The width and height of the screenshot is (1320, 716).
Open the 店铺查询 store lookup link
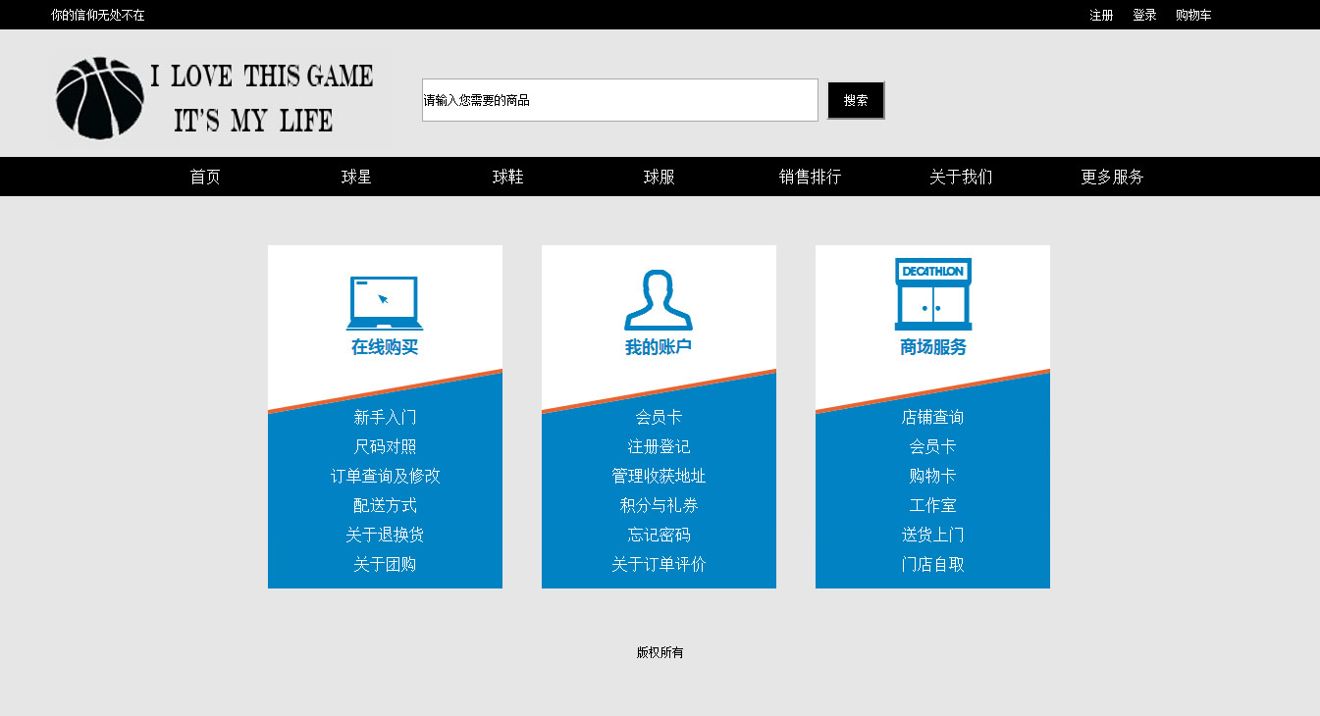pyautogui.click(x=932, y=418)
